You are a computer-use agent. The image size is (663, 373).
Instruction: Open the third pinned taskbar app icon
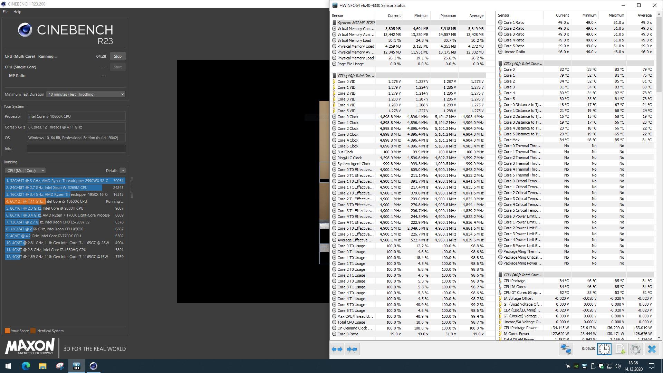coord(59,366)
